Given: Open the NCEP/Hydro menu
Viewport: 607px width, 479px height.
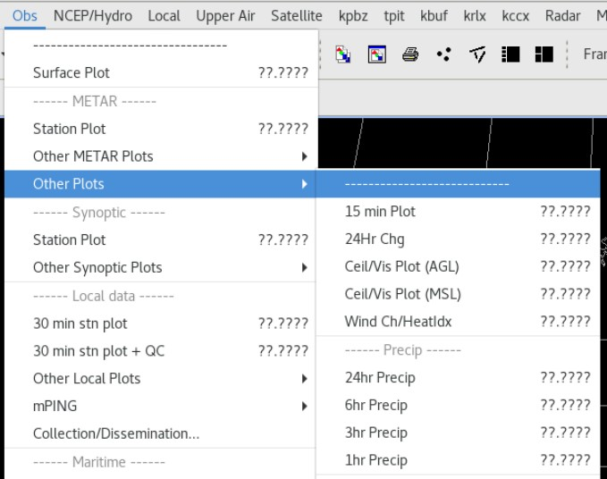Looking at the screenshot, I should click(x=93, y=16).
